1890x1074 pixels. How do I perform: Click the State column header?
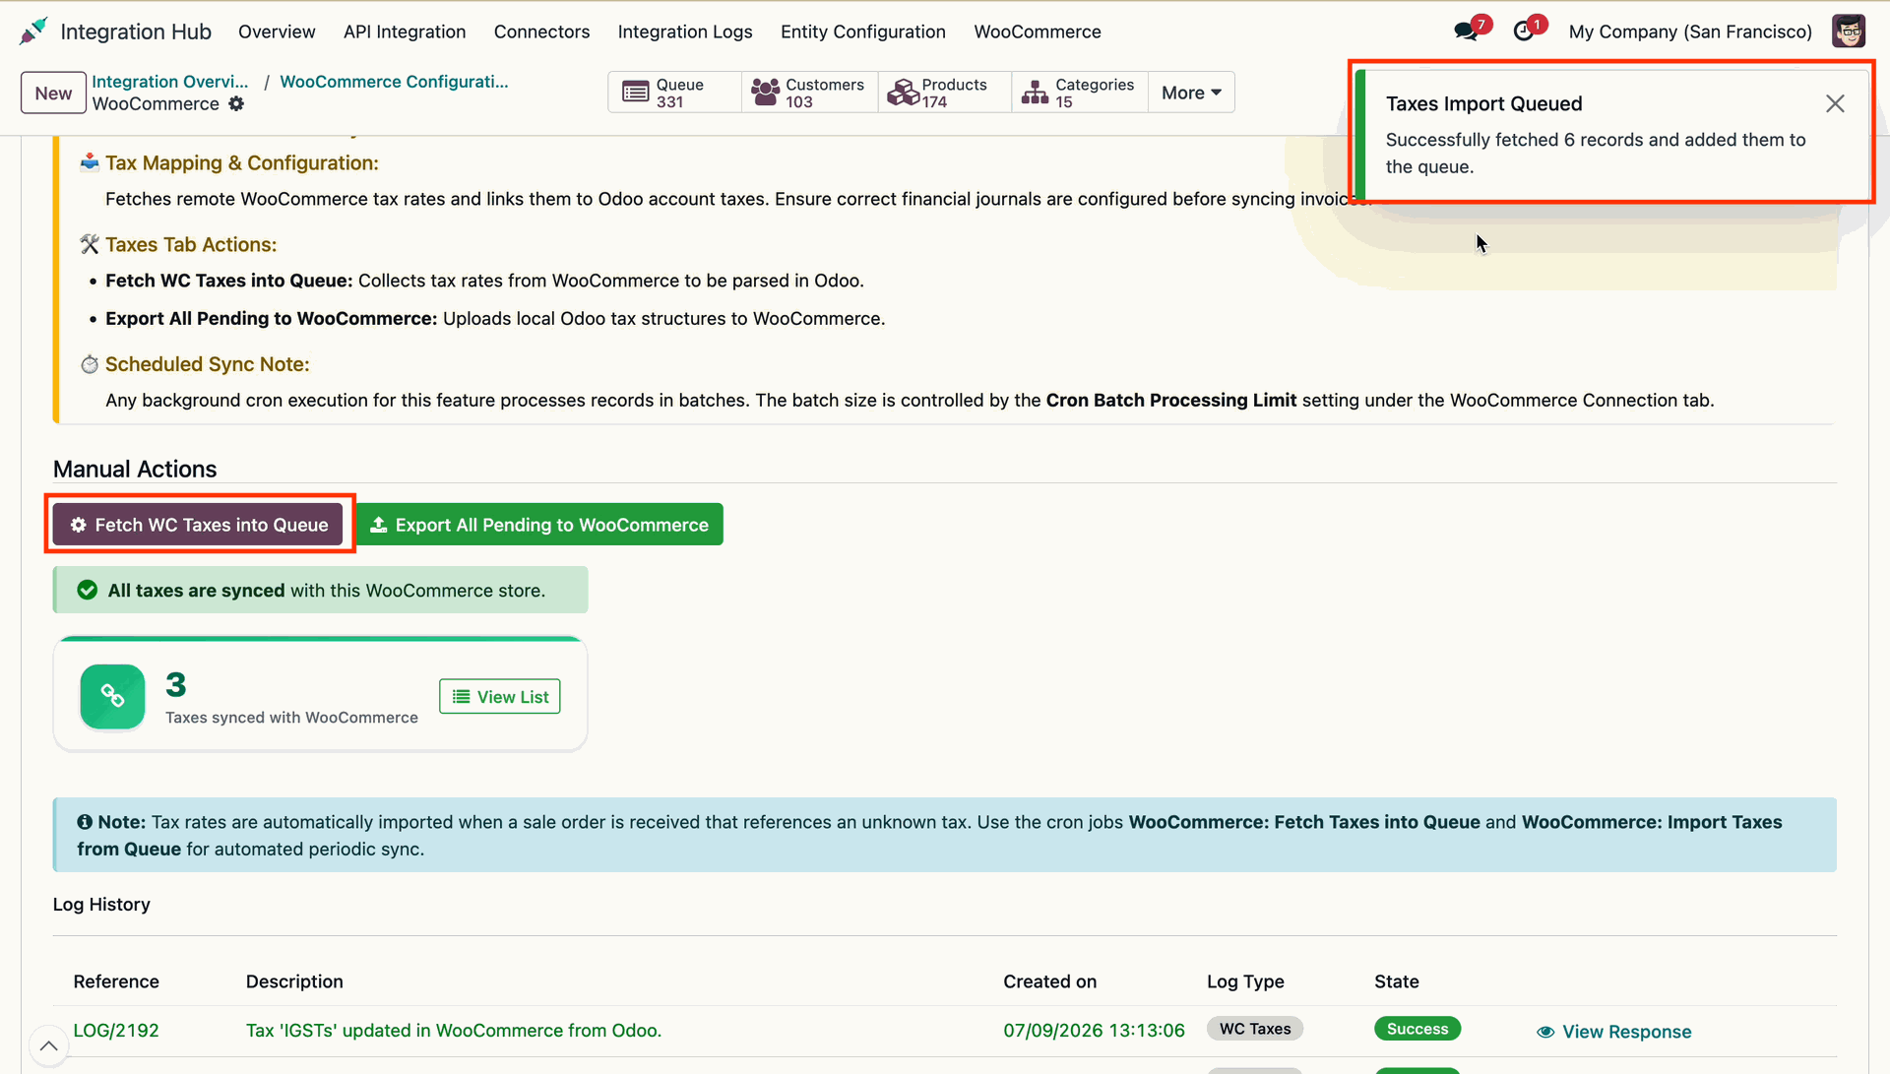coord(1397,981)
